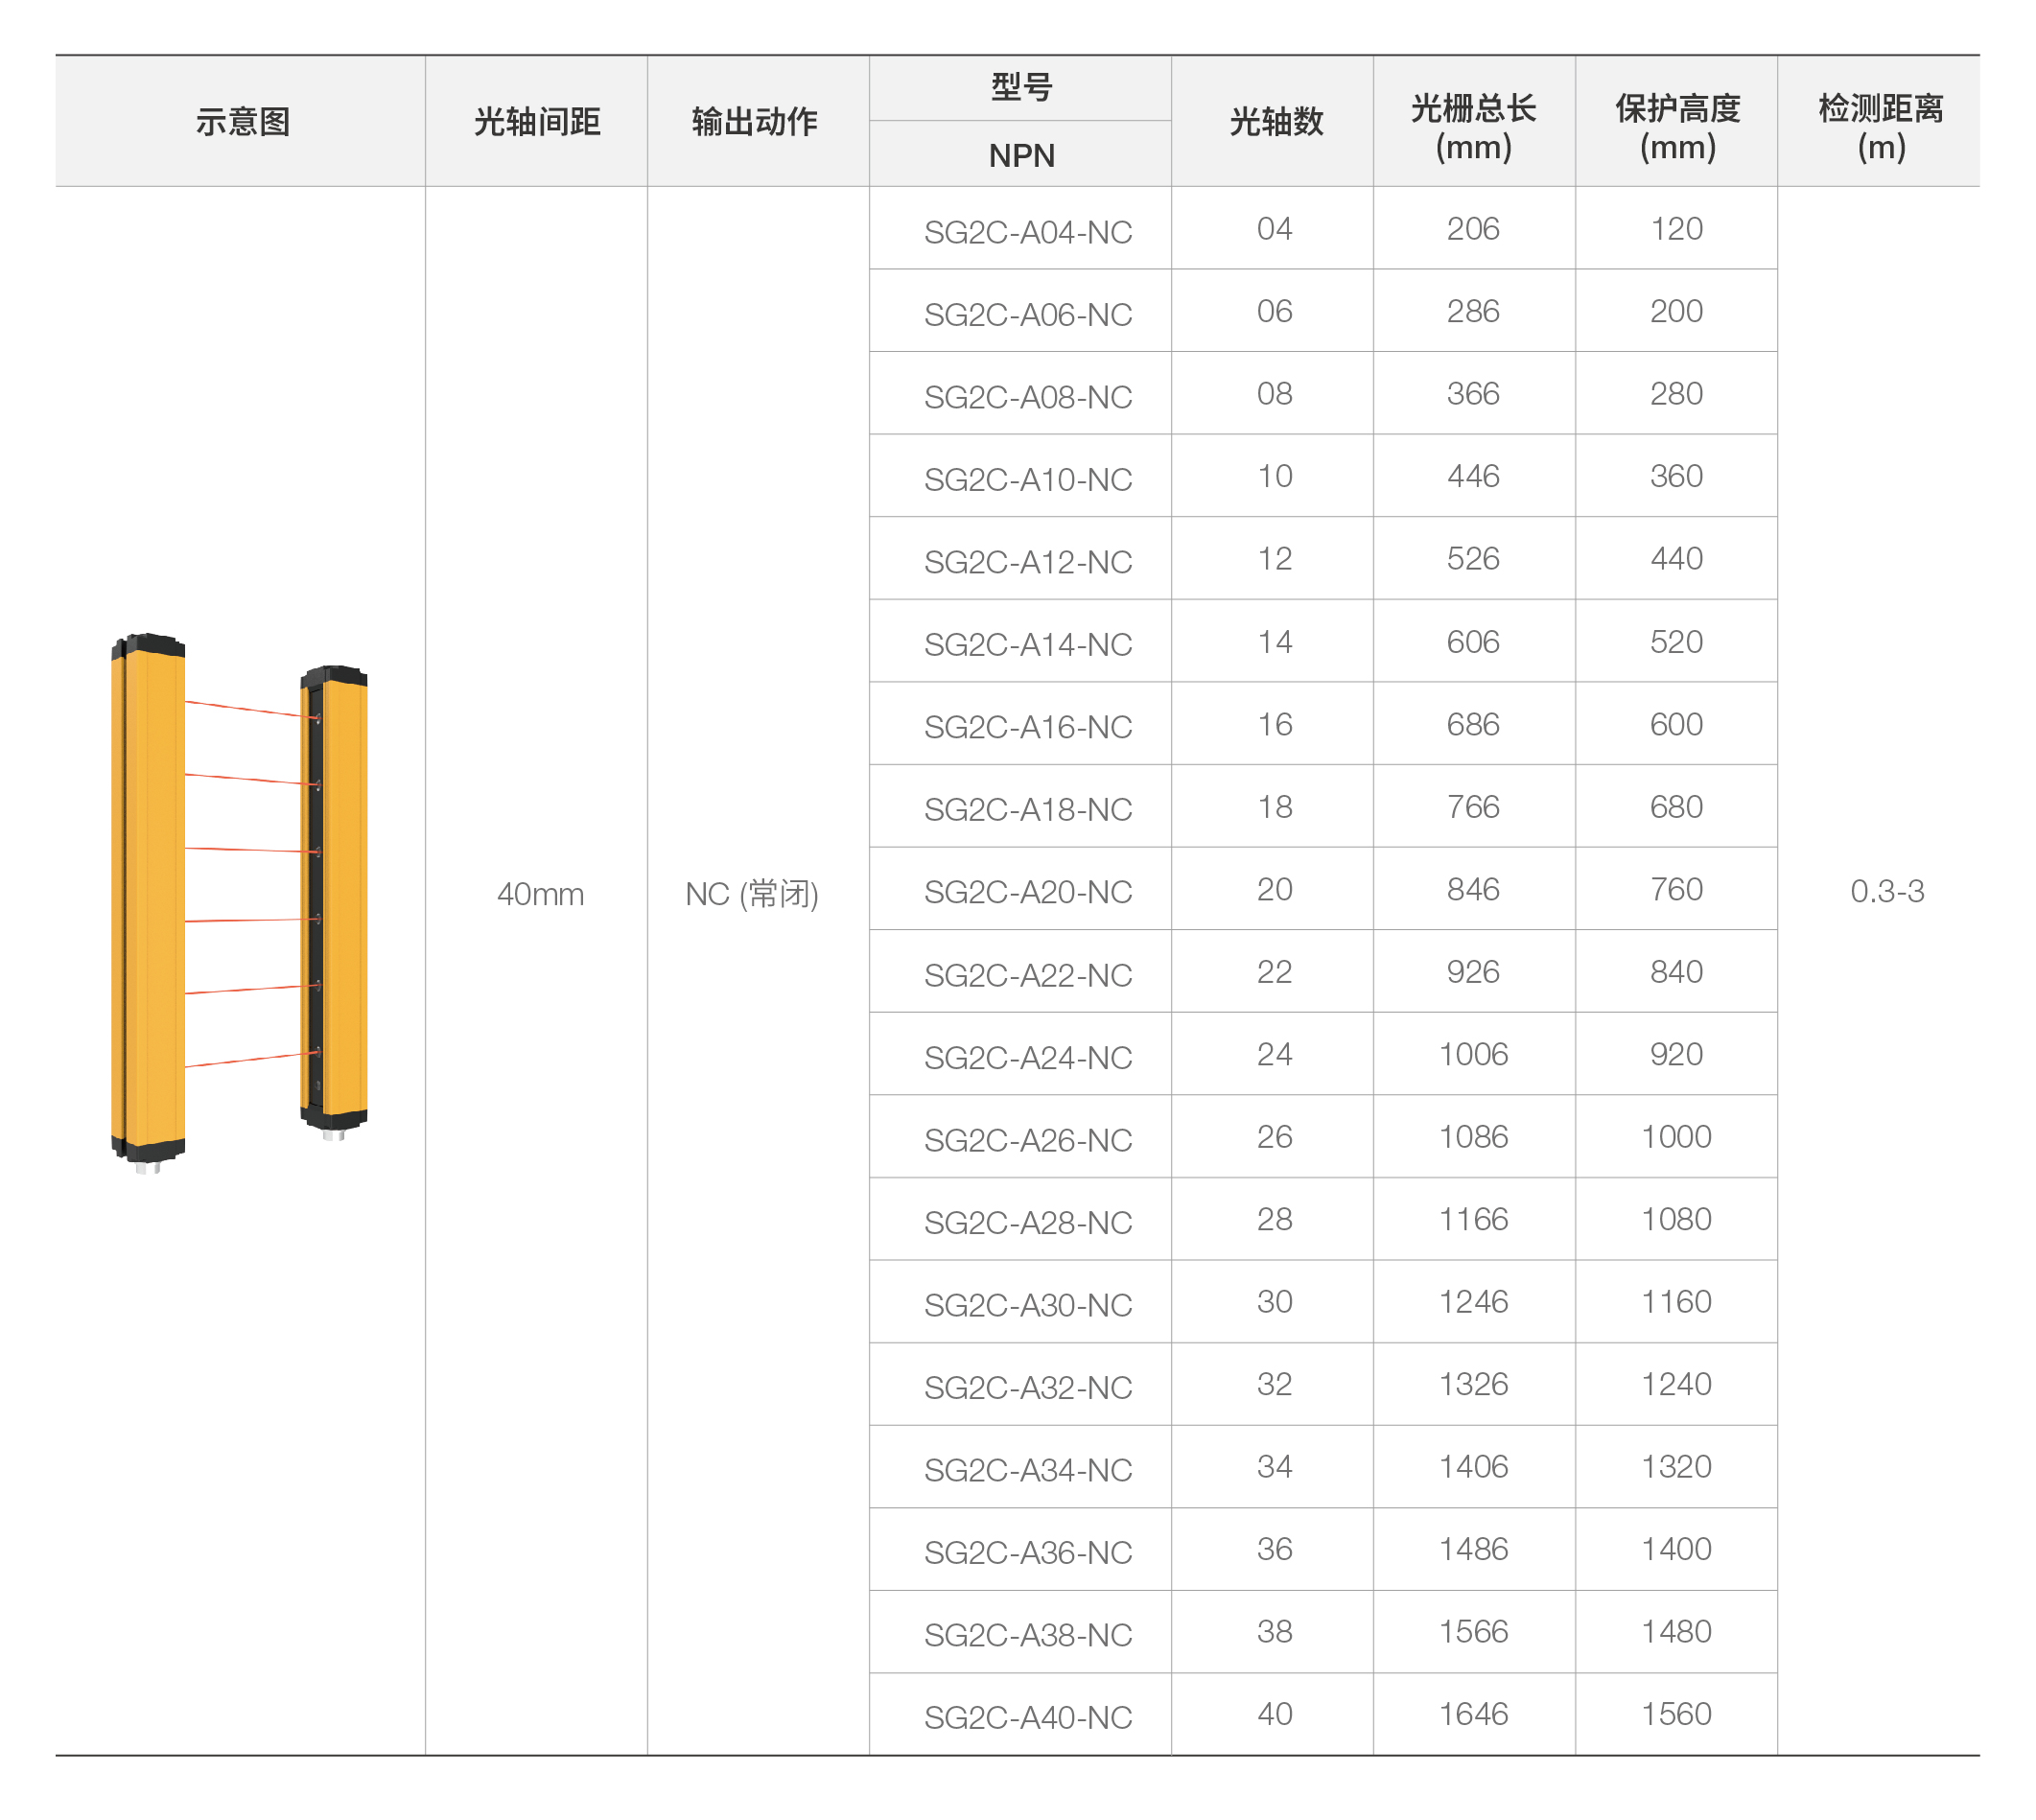
Task: Click the light curtain product illustration
Action: pos(240,900)
